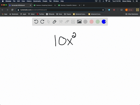Open a new browser tab

[84, 5]
